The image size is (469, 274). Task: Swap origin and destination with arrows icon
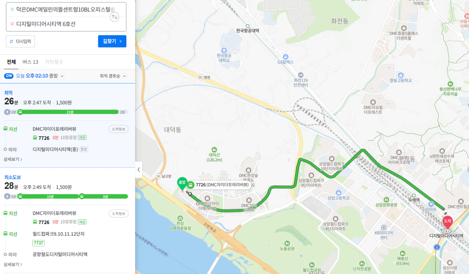[x=114, y=17]
